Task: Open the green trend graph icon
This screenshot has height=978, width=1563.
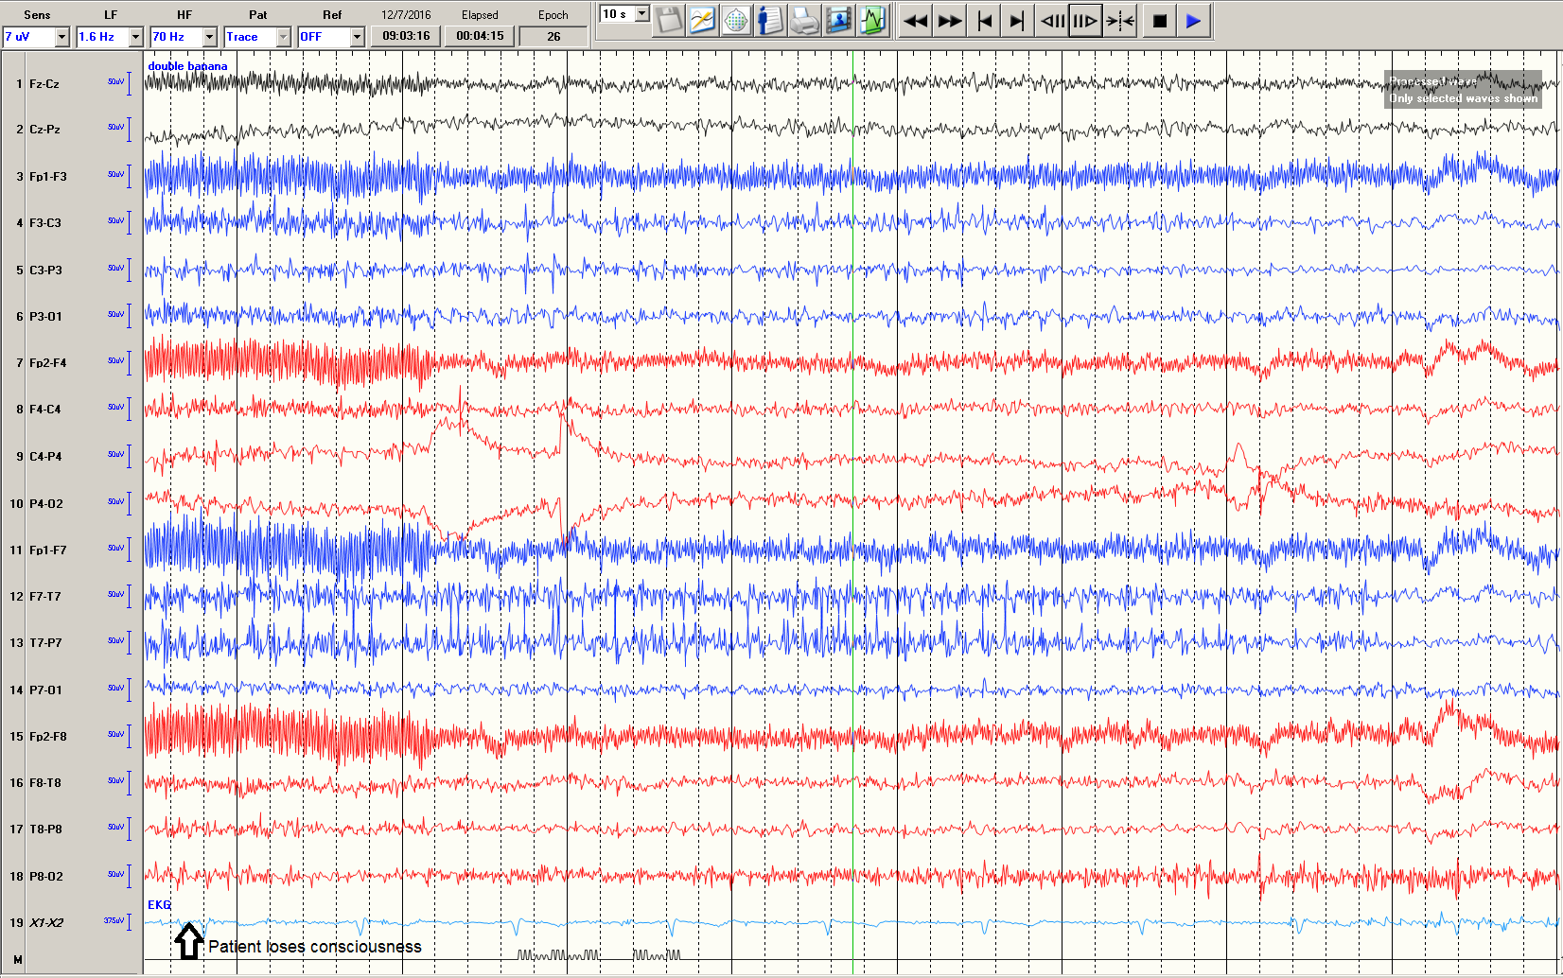Action: 872,21
